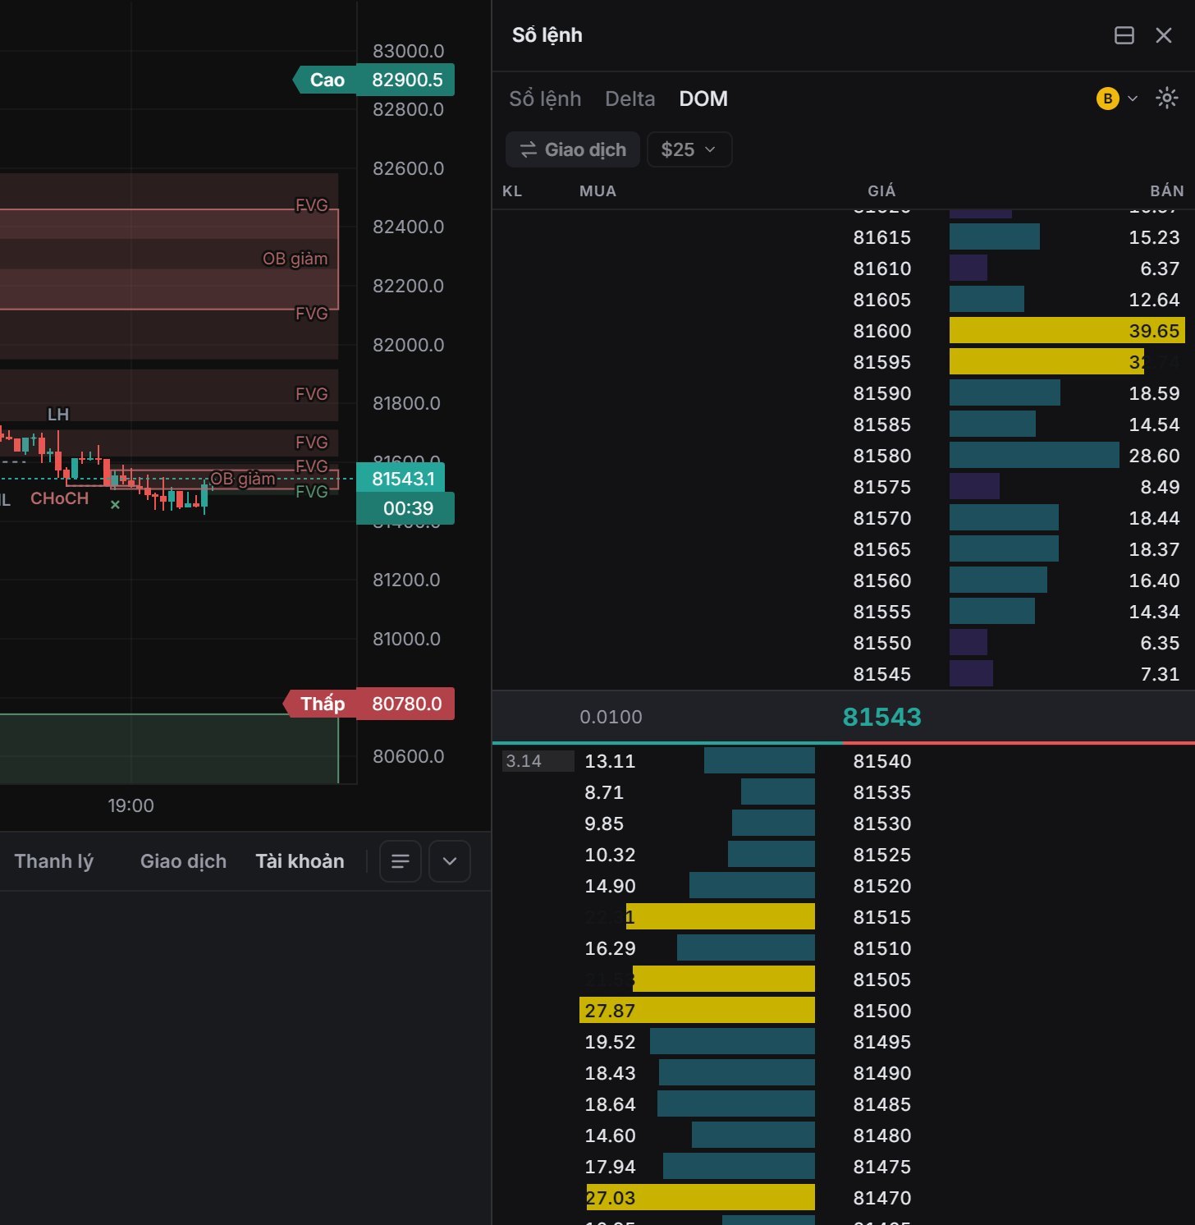The width and height of the screenshot is (1195, 1225).
Task: Expand the coin unit chevron dropdown
Action: [1133, 99]
